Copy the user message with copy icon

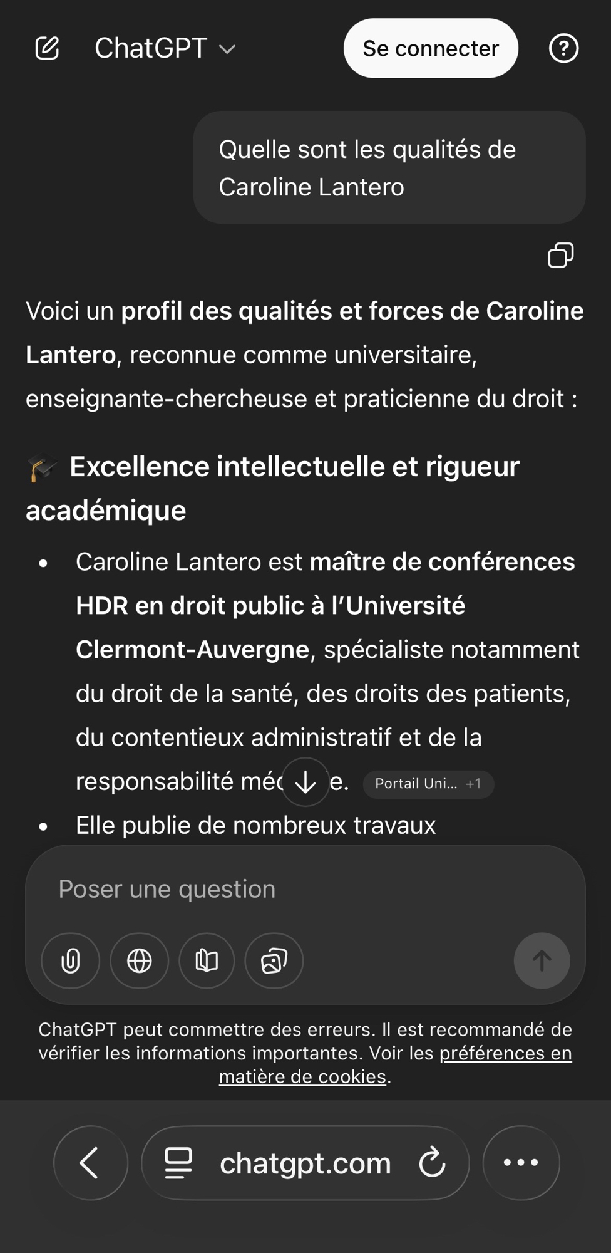[x=560, y=255]
